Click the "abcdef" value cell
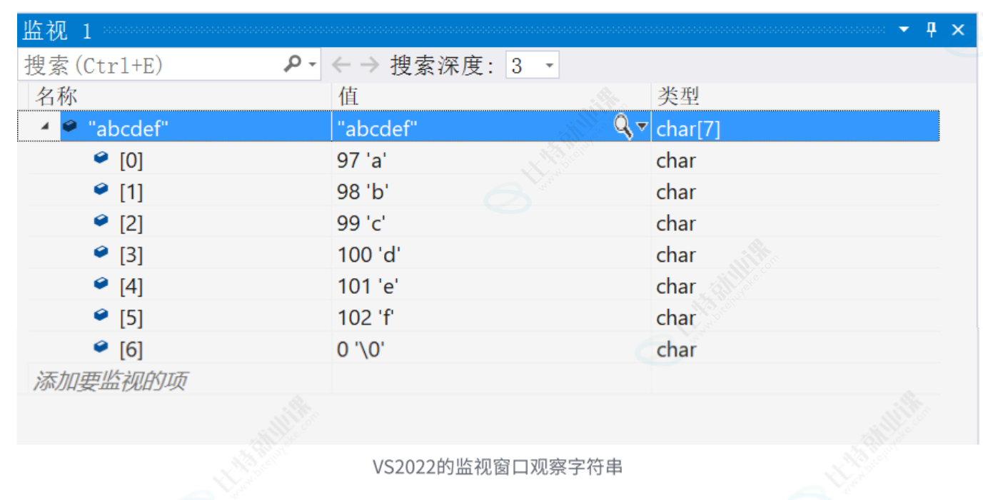983x500 pixels. pos(378,128)
